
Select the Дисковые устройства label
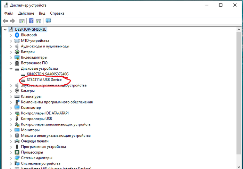[x=39, y=69]
